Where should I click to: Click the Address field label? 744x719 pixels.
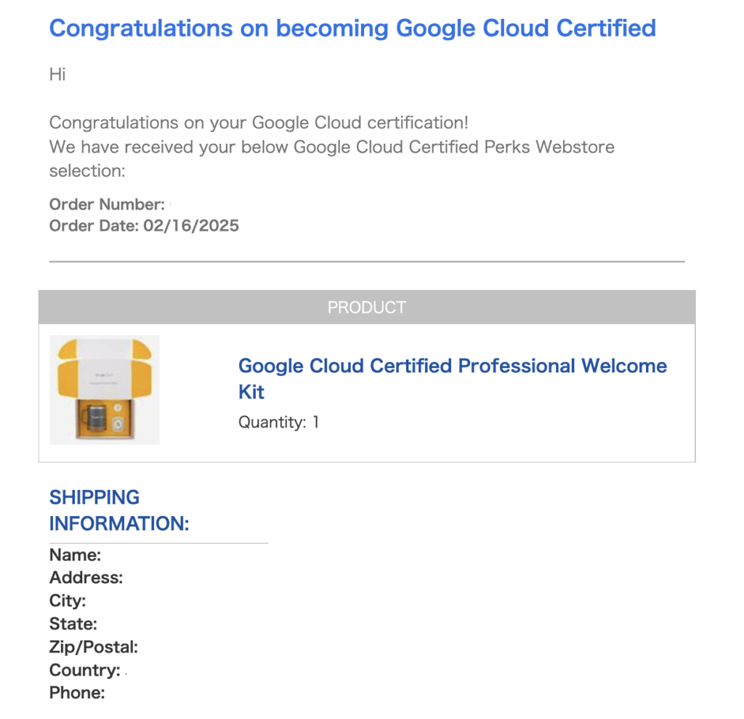pos(86,577)
